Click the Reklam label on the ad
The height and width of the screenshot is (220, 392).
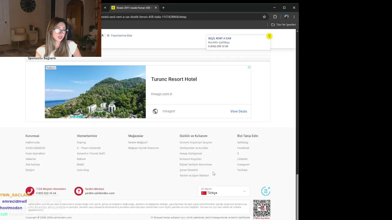point(51,68)
